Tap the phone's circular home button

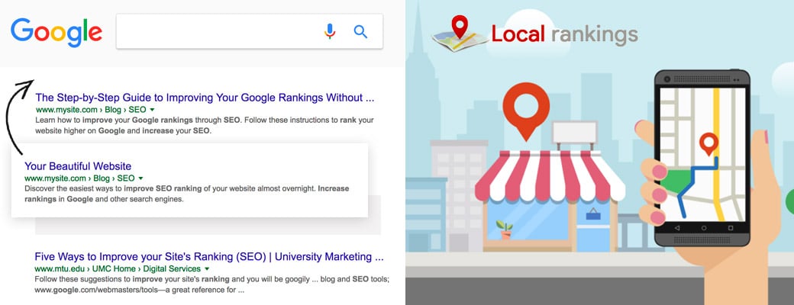click(703, 228)
